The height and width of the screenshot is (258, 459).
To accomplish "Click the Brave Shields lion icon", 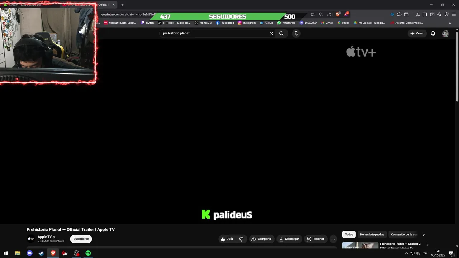I will [x=338, y=14].
